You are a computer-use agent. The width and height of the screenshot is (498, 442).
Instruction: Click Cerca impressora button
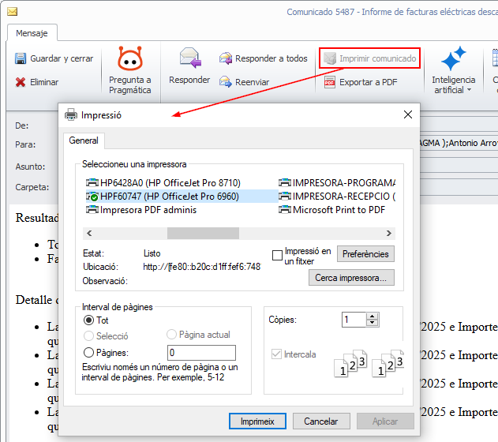tap(351, 278)
